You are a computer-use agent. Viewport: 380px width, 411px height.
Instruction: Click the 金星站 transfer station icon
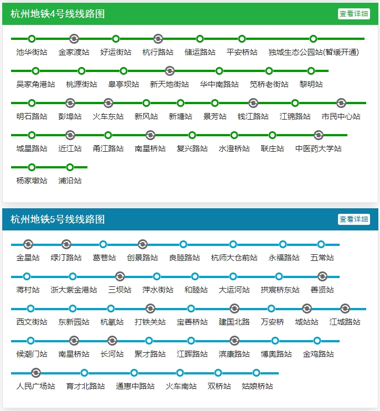(x=28, y=244)
